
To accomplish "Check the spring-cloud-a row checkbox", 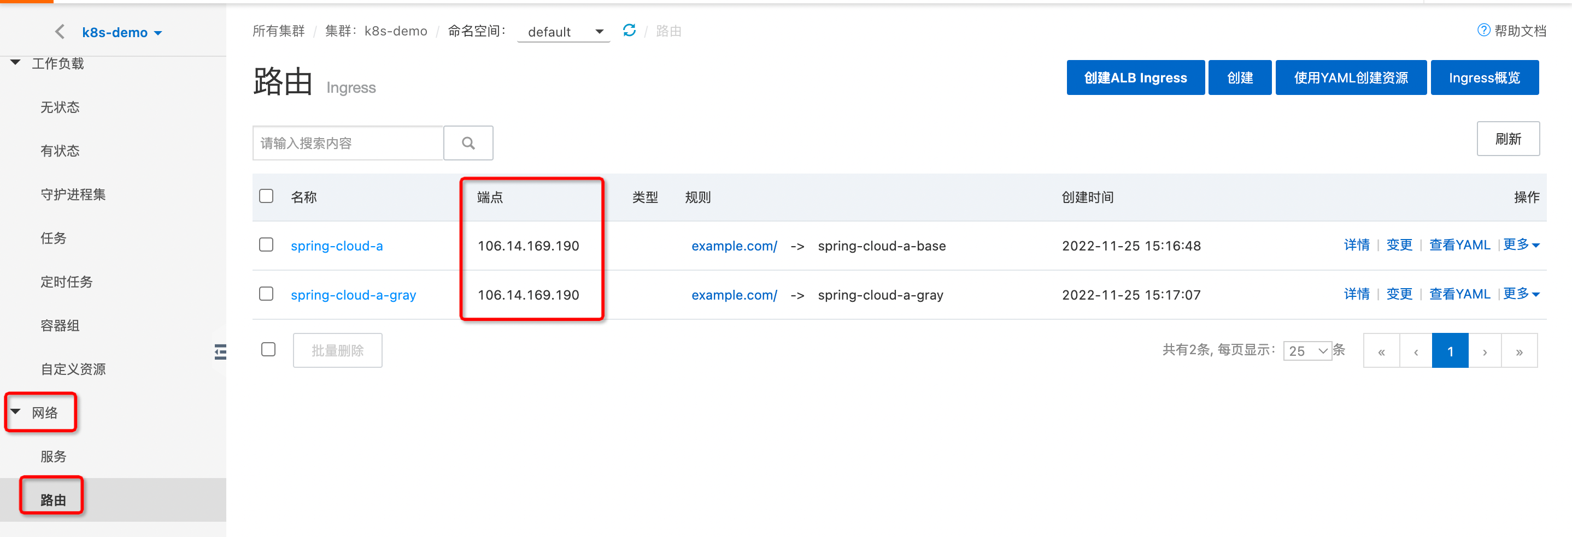I will (266, 245).
